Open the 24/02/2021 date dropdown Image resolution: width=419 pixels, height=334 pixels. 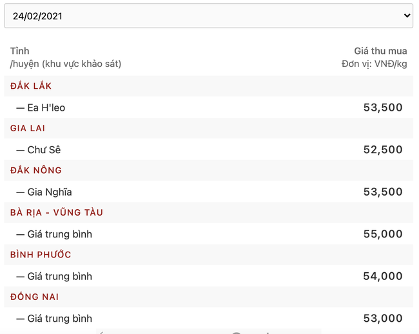[x=208, y=15]
